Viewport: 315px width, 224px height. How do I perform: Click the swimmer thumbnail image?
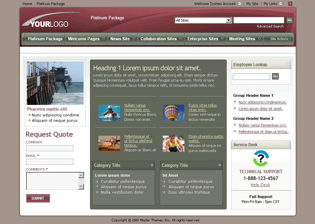tap(109, 112)
